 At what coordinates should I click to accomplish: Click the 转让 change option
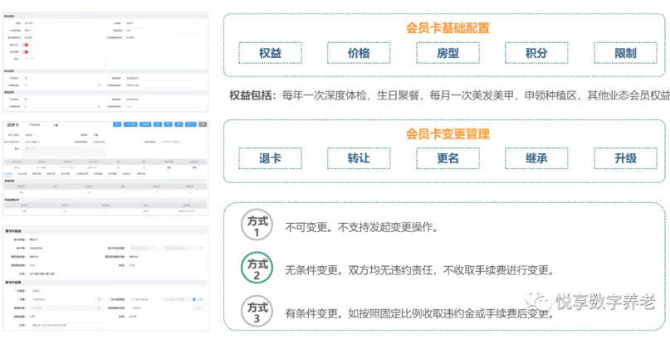click(358, 158)
